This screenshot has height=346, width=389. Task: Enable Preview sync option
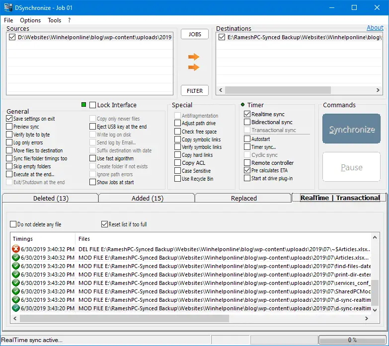(9, 127)
